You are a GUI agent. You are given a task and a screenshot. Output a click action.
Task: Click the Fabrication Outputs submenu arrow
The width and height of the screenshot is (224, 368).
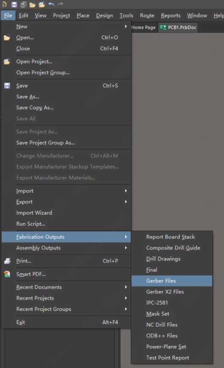pyautogui.click(x=126, y=237)
